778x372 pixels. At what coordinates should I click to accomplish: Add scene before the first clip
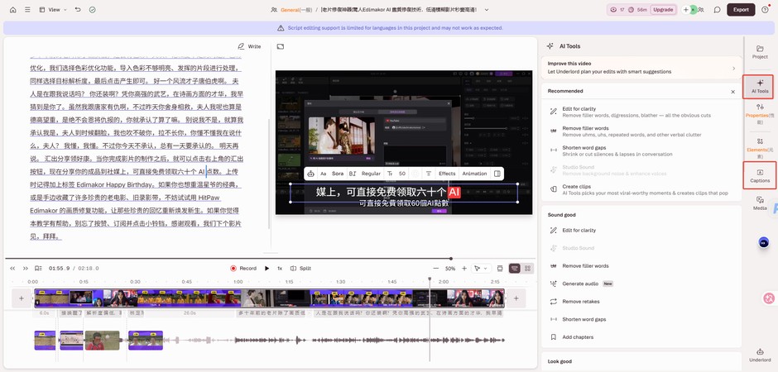(22, 298)
